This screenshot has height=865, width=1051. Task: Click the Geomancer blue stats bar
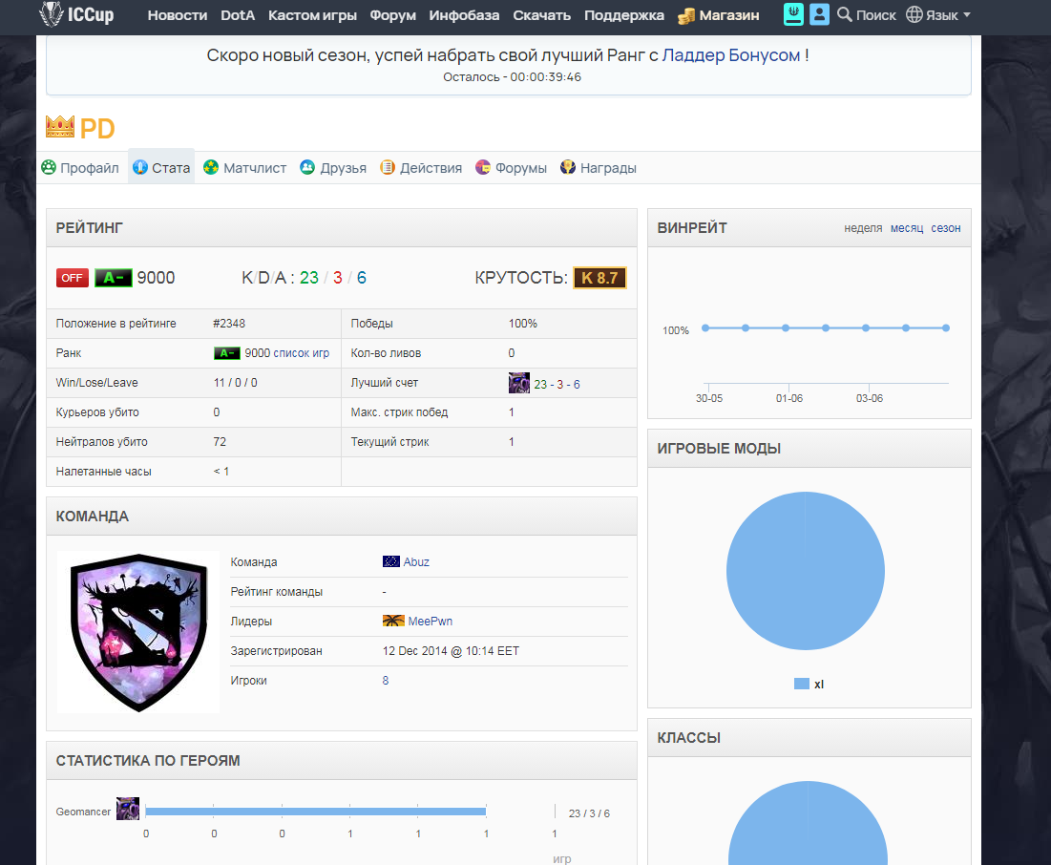[x=315, y=812]
